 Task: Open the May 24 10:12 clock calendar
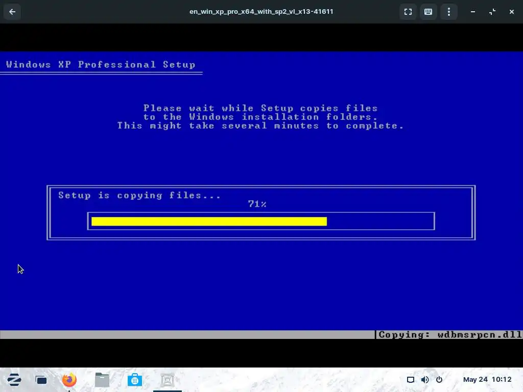pos(487,379)
